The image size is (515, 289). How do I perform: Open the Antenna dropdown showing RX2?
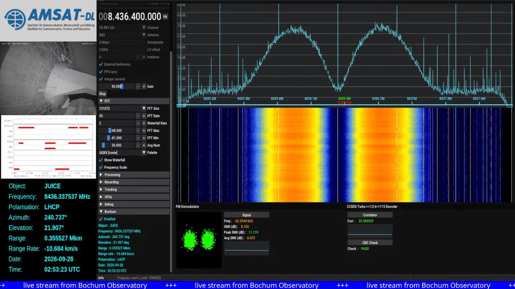click(x=122, y=35)
